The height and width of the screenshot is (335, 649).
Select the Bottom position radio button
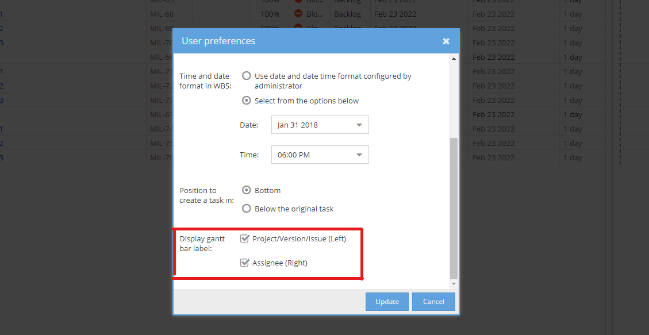(247, 190)
